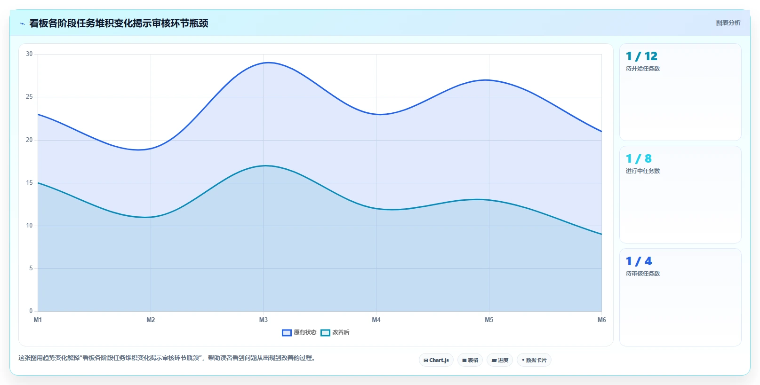Click the lightning icon beside the title
760x385 pixels.
pos(22,24)
